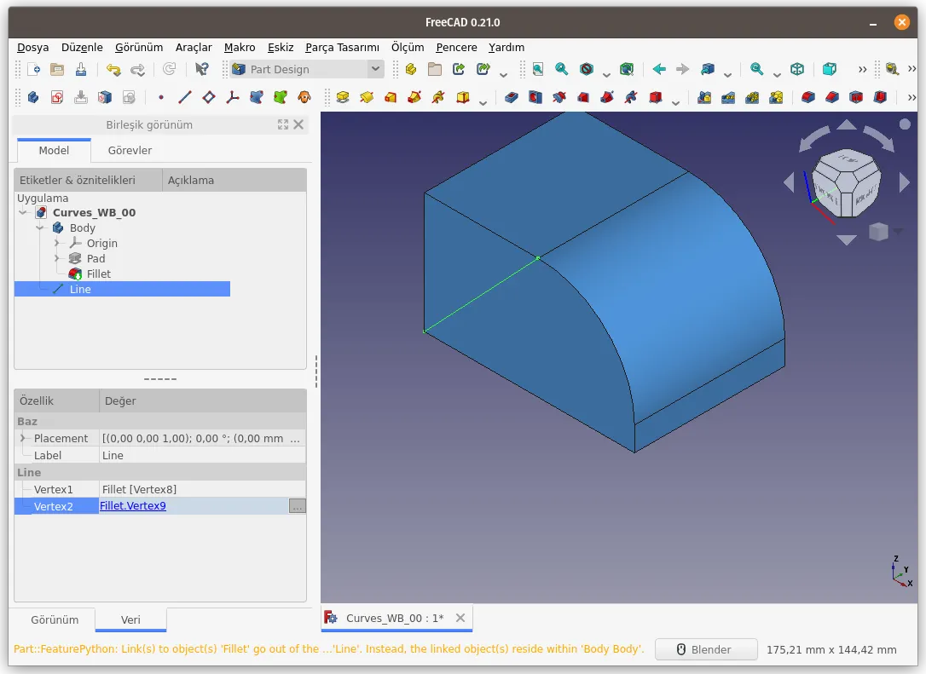Viewport: 926px width, 674px height.
Task: Float the Birleşik görünüm panel
Action: (283, 124)
